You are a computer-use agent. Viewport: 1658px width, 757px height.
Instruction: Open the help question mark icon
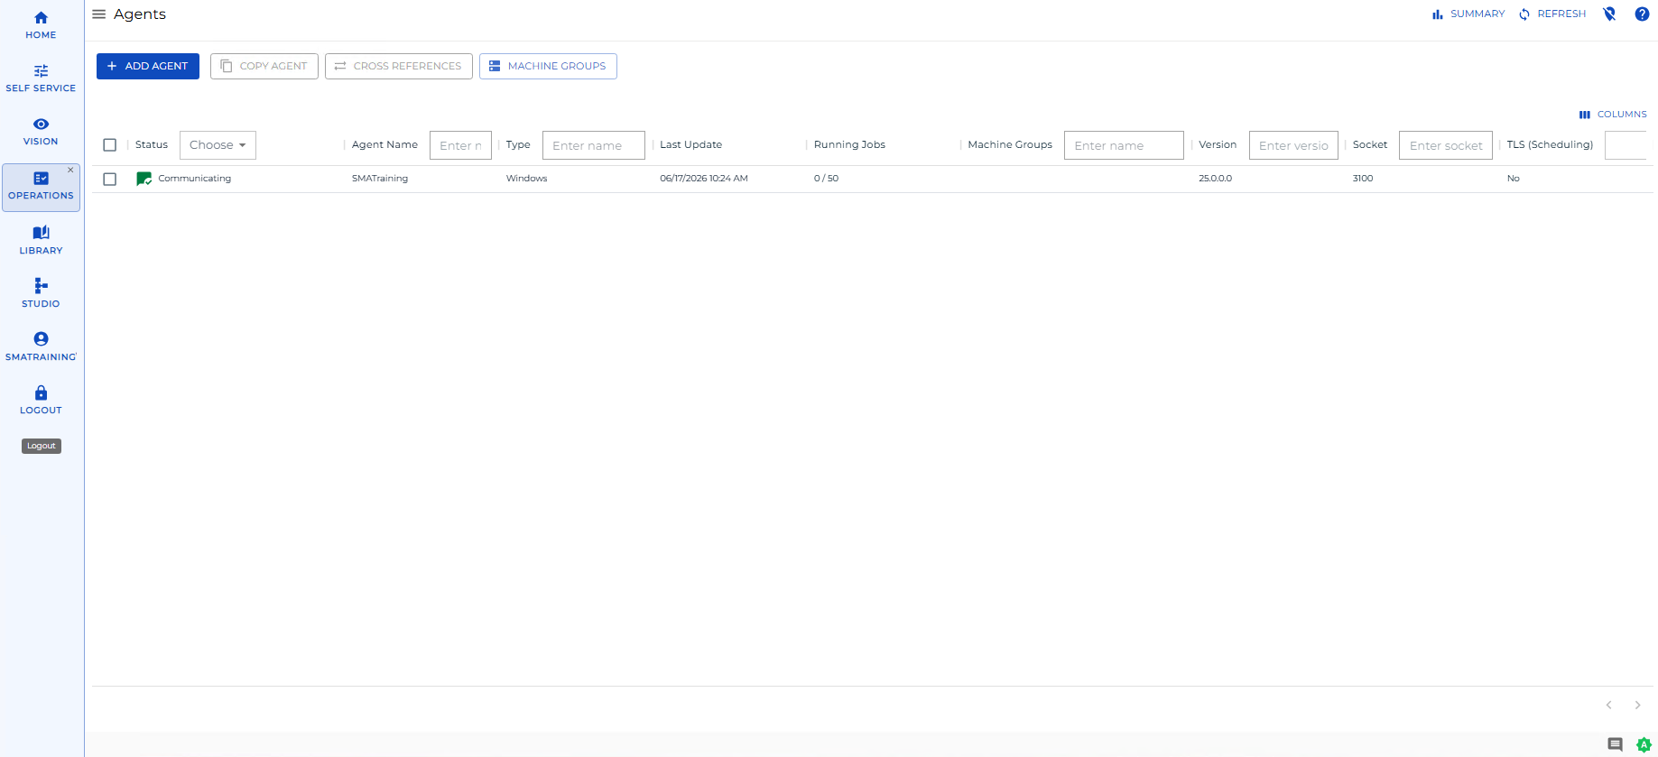1642,14
